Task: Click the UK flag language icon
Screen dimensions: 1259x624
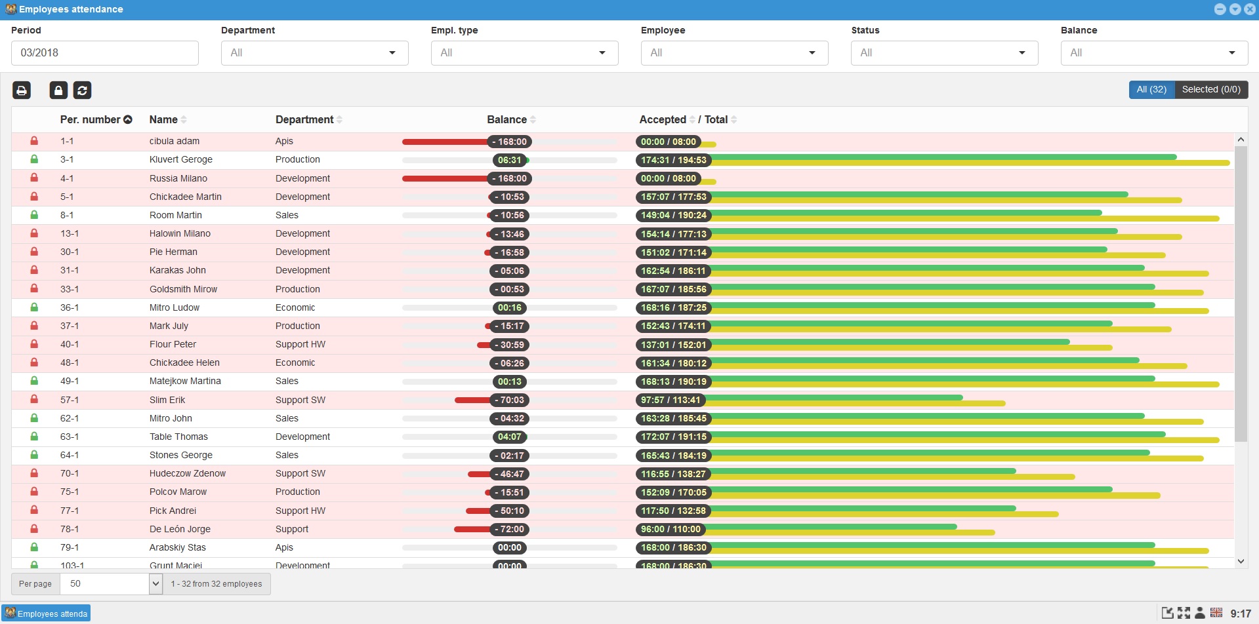Action: [x=1216, y=612]
